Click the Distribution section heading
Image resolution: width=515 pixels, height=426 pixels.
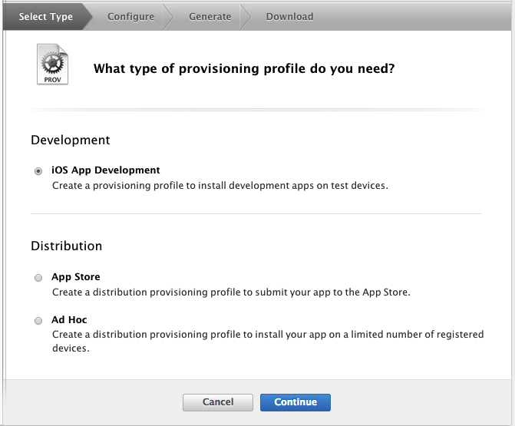tap(66, 246)
